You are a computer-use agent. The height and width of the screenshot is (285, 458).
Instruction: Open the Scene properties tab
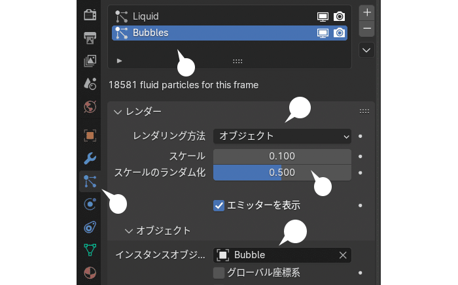coord(90,84)
